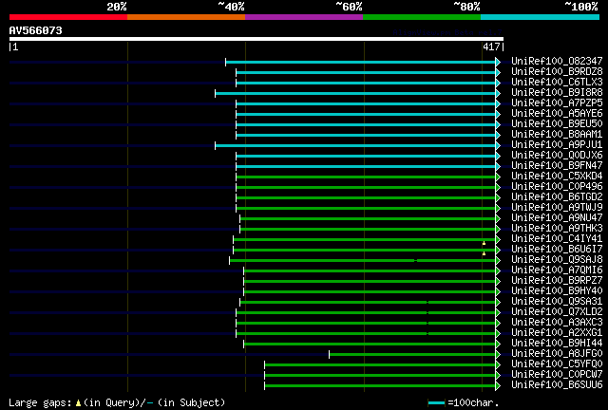Open hit UniRef100_A5AYE6
Image resolution: width=608 pixels, height=410 pixels.
click(x=557, y=113)
